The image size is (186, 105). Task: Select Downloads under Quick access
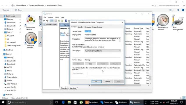pos(11,22)
